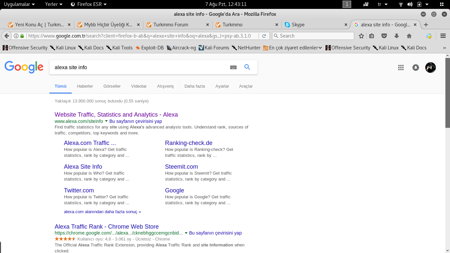Open Website Traffic, Statistics and Analytics result
Viewport: 450px width, 253px height.
116,115
